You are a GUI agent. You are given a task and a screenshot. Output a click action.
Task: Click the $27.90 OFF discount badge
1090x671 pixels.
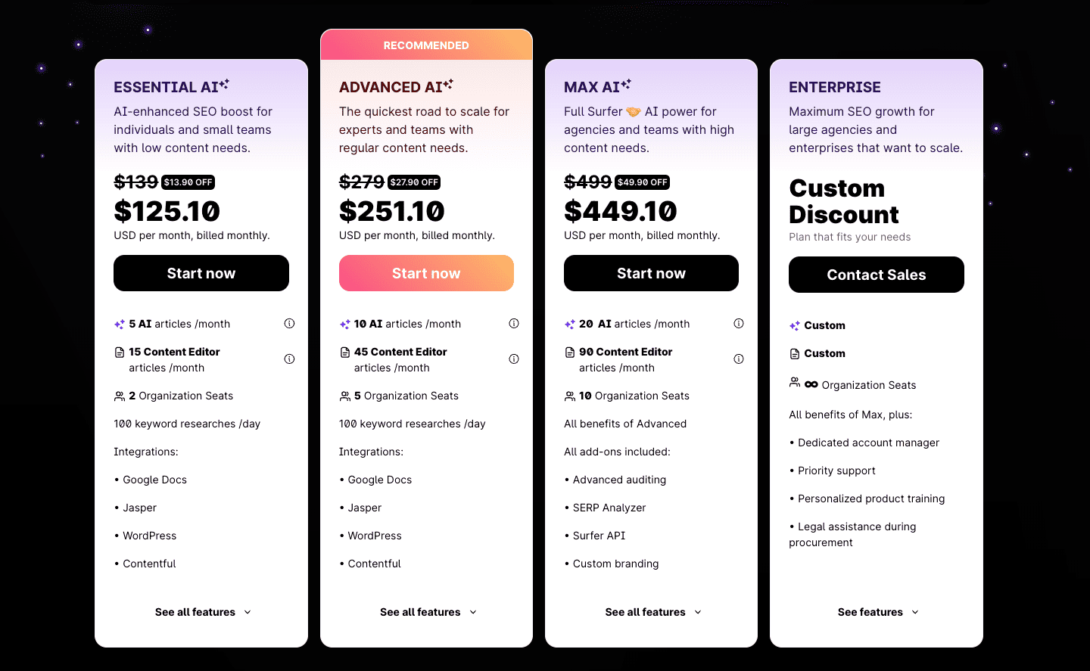tap(414, 182)
